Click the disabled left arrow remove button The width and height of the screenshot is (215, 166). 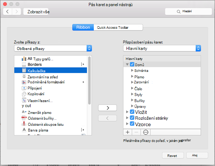[107, 118]
